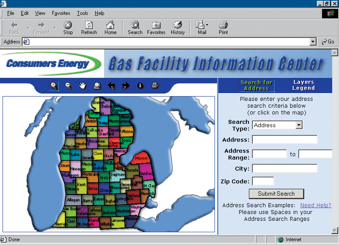Click Saginaw county on the map
The height and width of the screenshot is (245, 339).
pyautogui.click(x=117, y=174)
